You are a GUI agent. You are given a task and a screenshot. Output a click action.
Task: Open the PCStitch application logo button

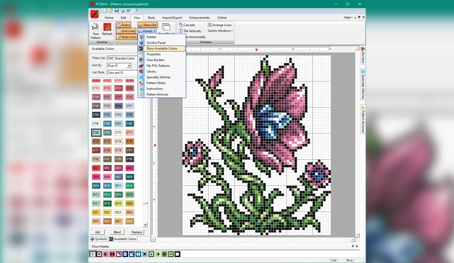click(94, 14)
